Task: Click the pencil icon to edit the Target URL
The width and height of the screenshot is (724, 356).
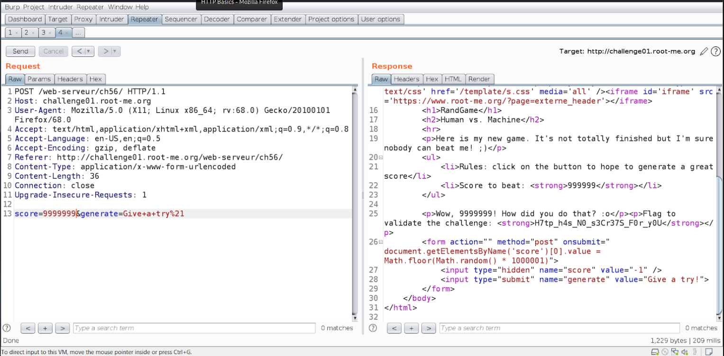Action: [704, 51]
